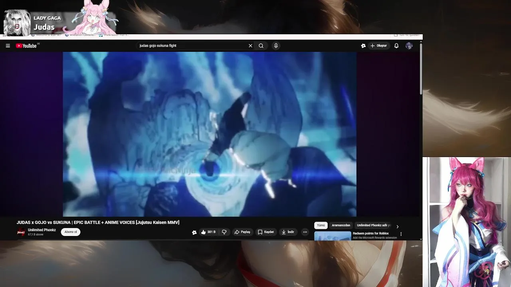
Task: Visit the Unlimited Phonkz channel name
Action: click(x=42, y=230)
